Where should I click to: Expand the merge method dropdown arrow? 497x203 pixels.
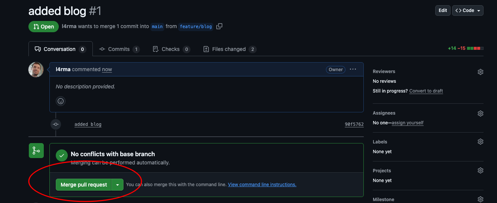pyautogui.click(x=118, y=185)
